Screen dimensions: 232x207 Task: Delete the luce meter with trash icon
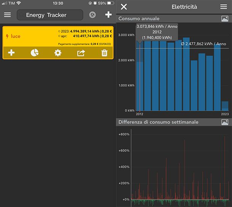[x=105, y=53]
